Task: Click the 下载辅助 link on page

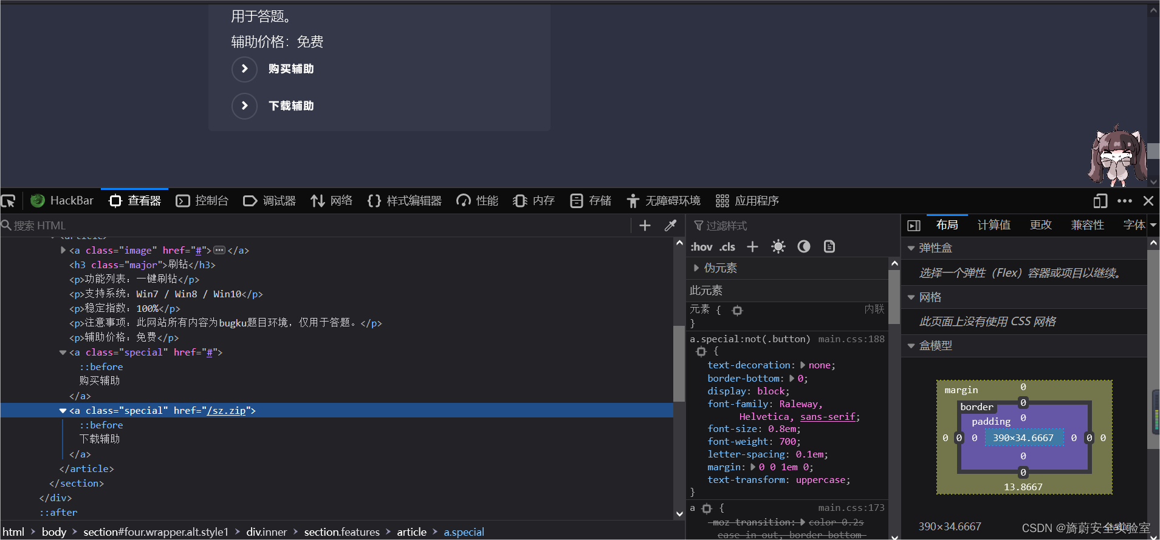Action: click(290, 106)
